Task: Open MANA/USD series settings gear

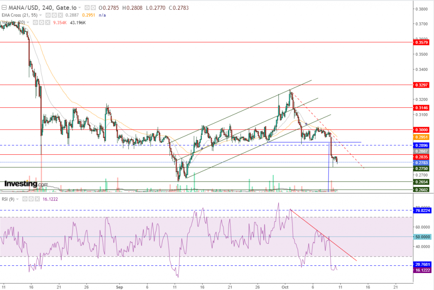Action: coord(92,8)
